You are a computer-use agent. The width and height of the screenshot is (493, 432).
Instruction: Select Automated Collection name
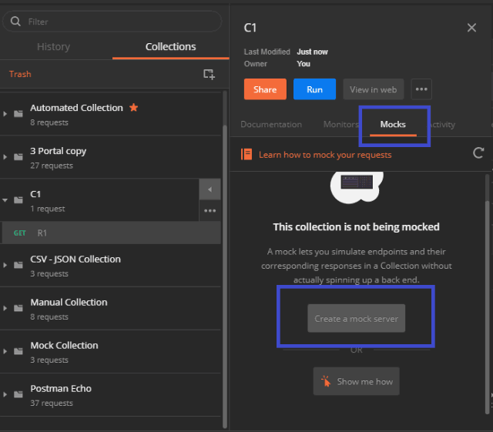[x=76, y=108]
